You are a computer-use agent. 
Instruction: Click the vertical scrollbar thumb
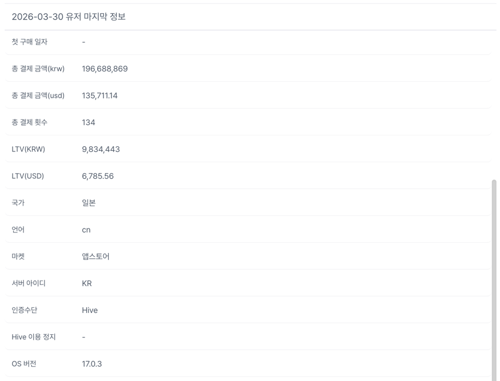[494, 274]
